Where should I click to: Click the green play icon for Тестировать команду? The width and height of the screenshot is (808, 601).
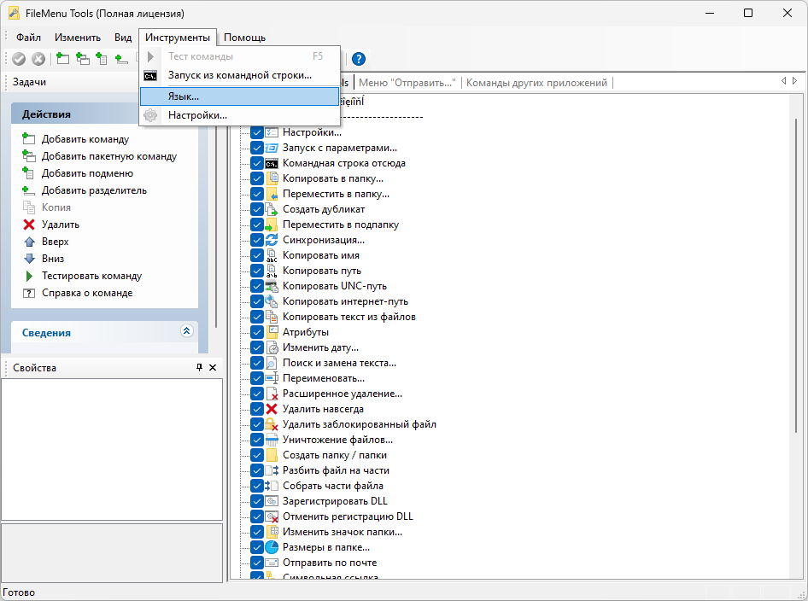pos(29,276)
